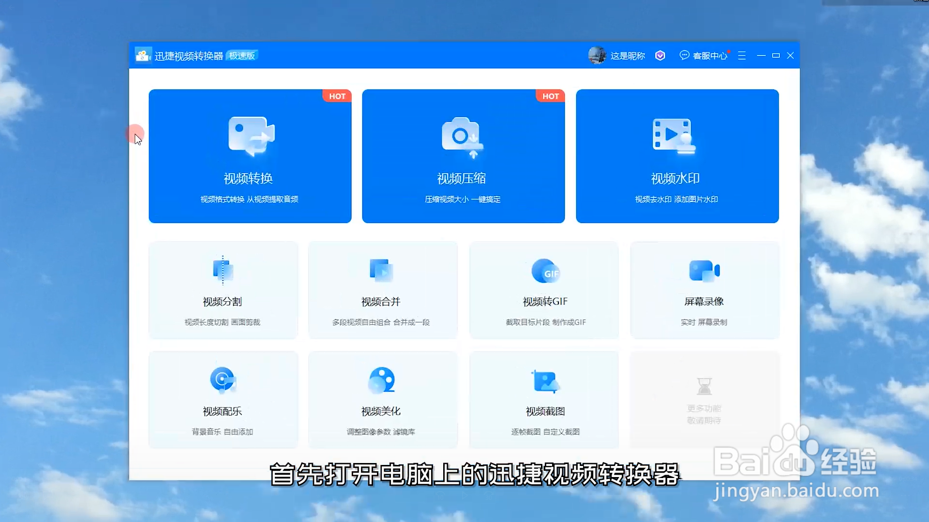Open the 视频转换 video convert tile
The height and width of the screenshot is (522, 929).
250,156
